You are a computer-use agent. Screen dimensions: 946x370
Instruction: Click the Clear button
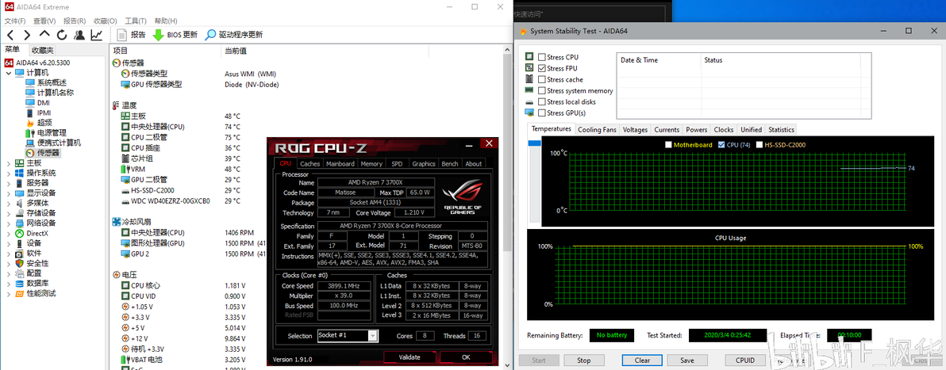pos(643,360)
